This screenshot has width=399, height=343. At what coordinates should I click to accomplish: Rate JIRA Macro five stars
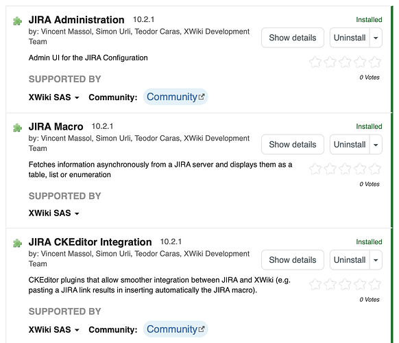click(x=375, y=169)
